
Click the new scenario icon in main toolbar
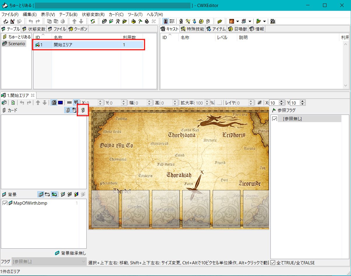pos(6,21)
